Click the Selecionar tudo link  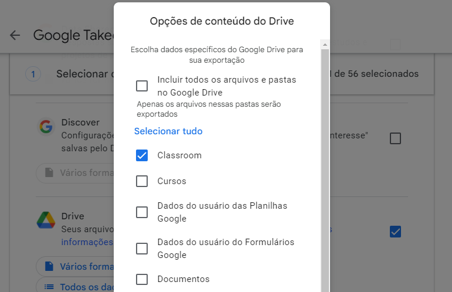[x=168, y=131]
